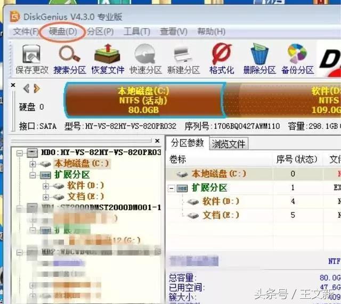Expand 软件(D:) node in left tree
Viewport: 341px width, 304px height.
coord(45,186)
